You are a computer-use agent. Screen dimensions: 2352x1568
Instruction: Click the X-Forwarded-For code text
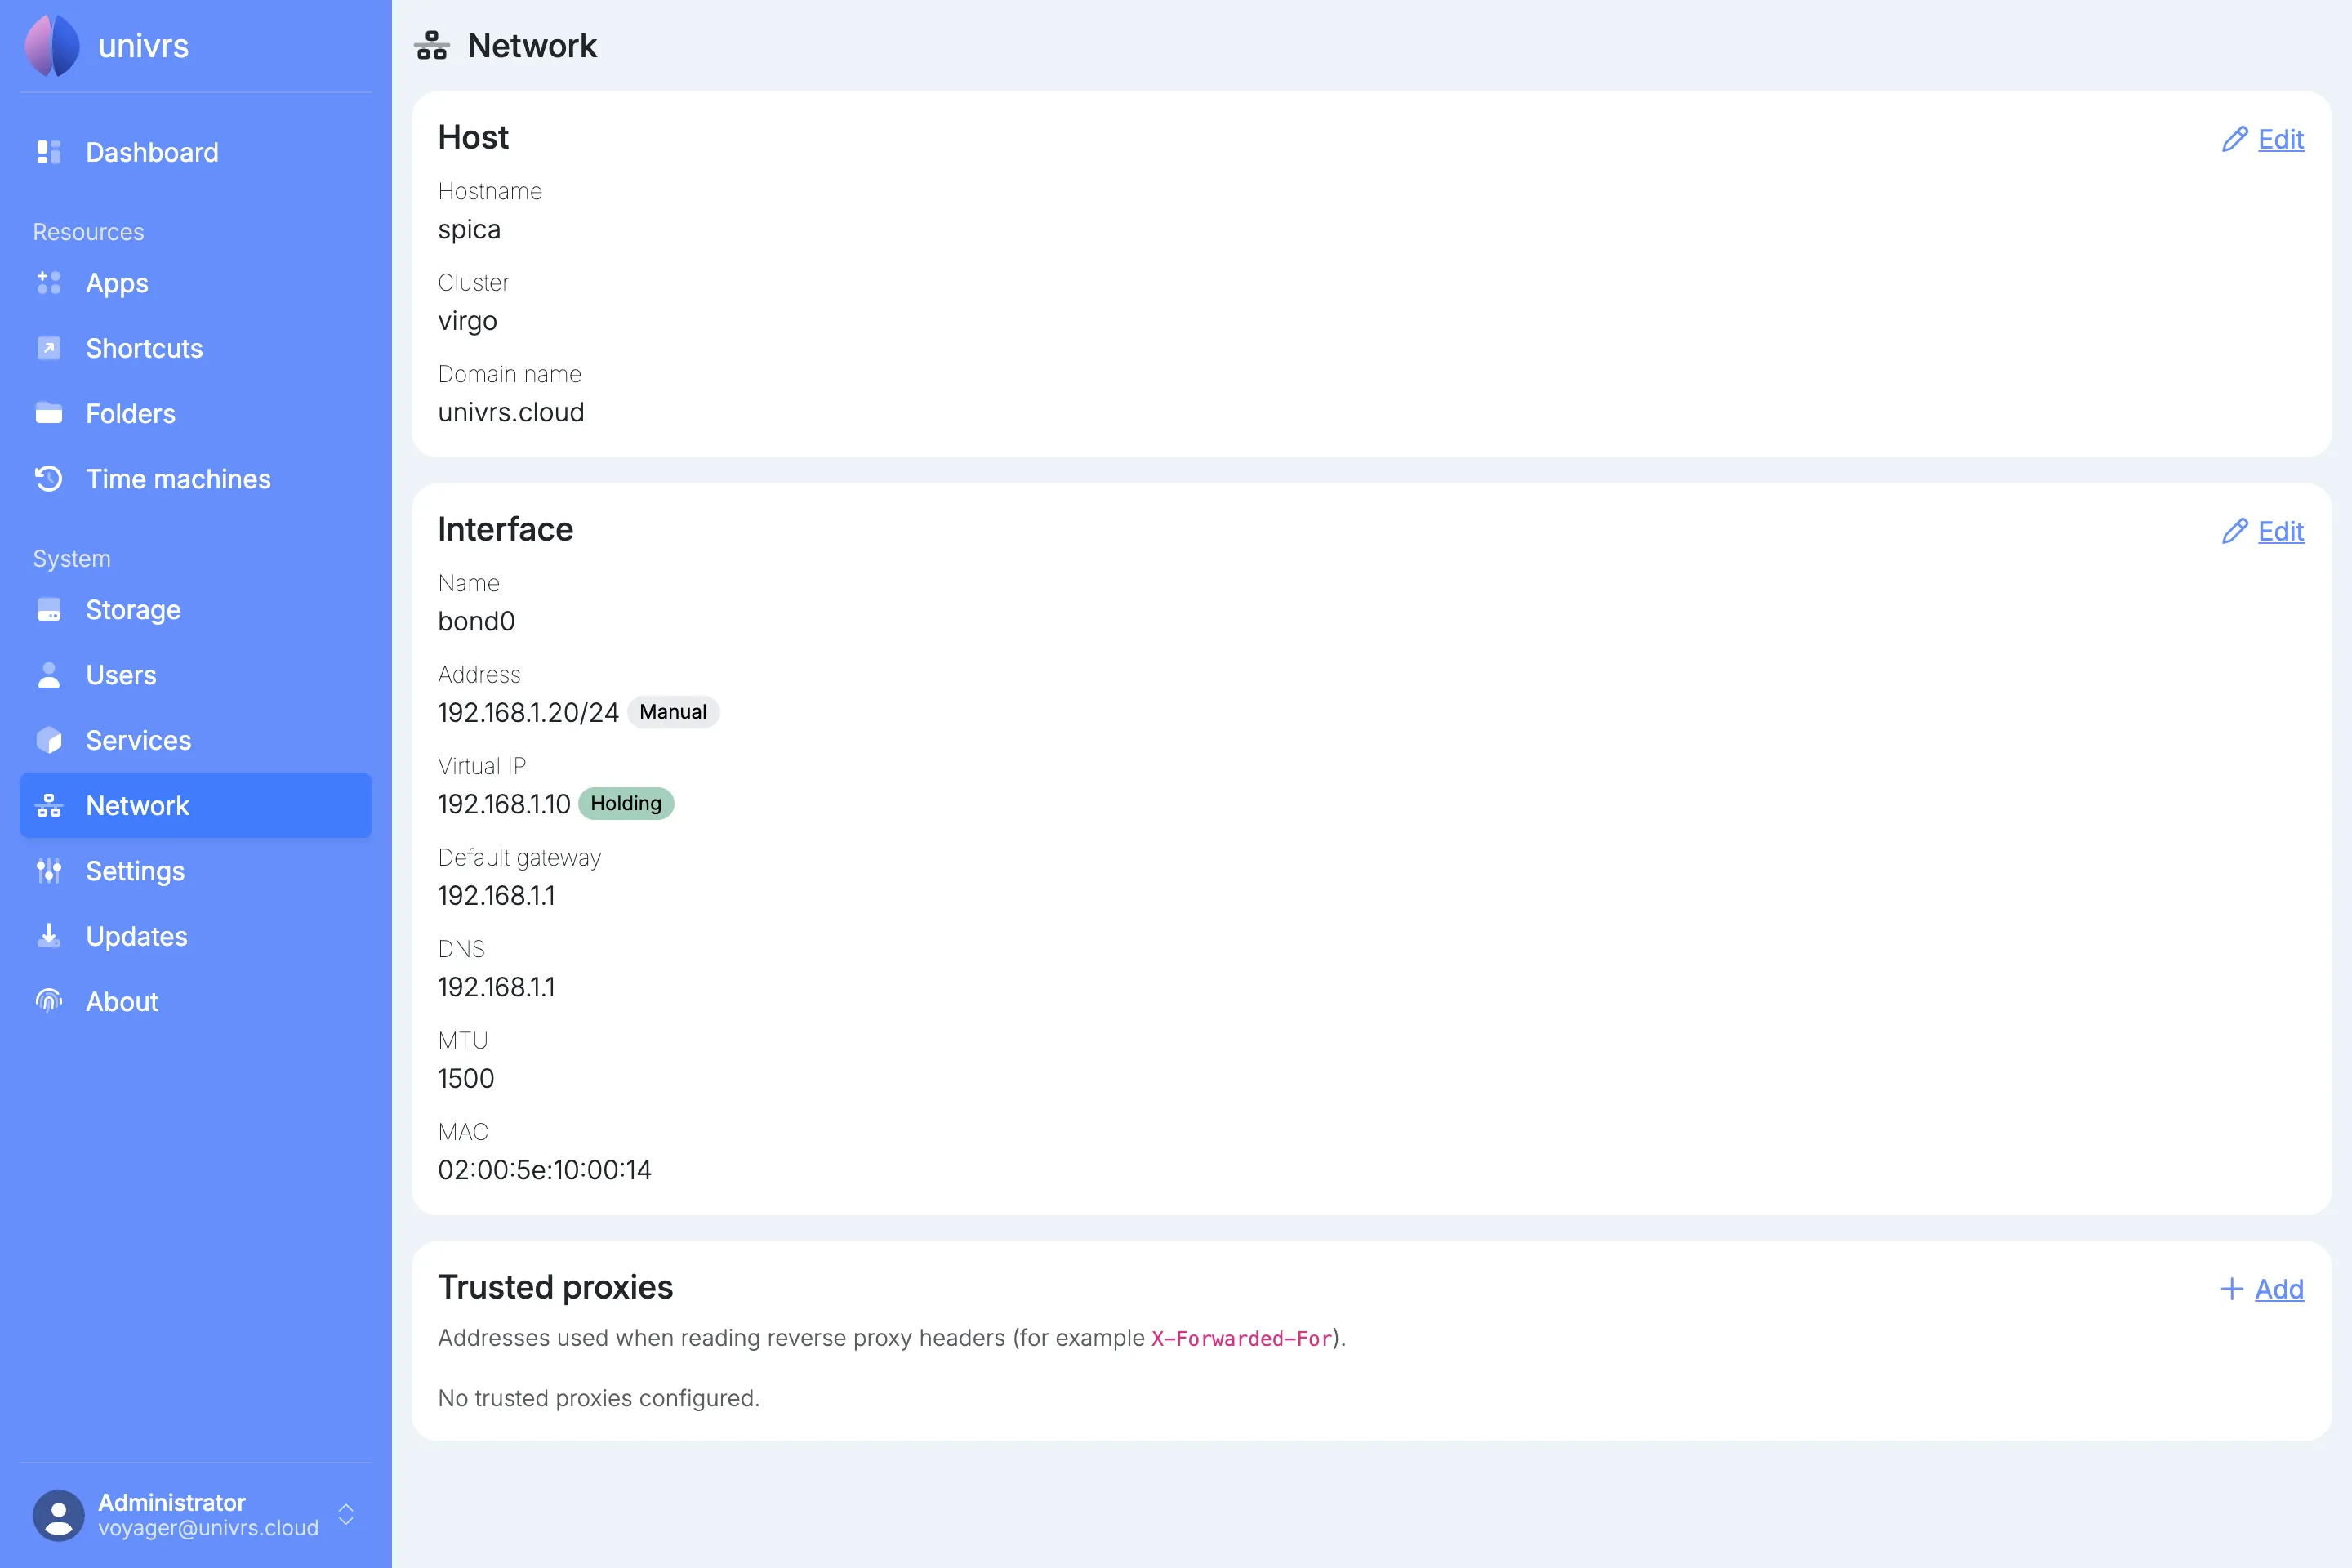coord(1241,1338)
